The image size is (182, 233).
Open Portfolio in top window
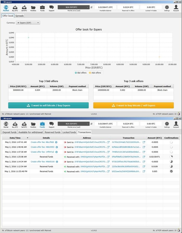(33, 8)
